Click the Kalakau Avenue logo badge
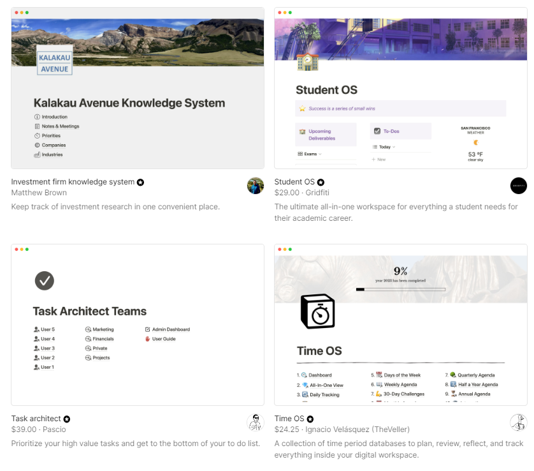The image size is (534, 471). pos(55,60)
